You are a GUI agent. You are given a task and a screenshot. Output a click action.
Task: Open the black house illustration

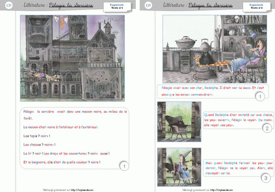coord(72,58)
